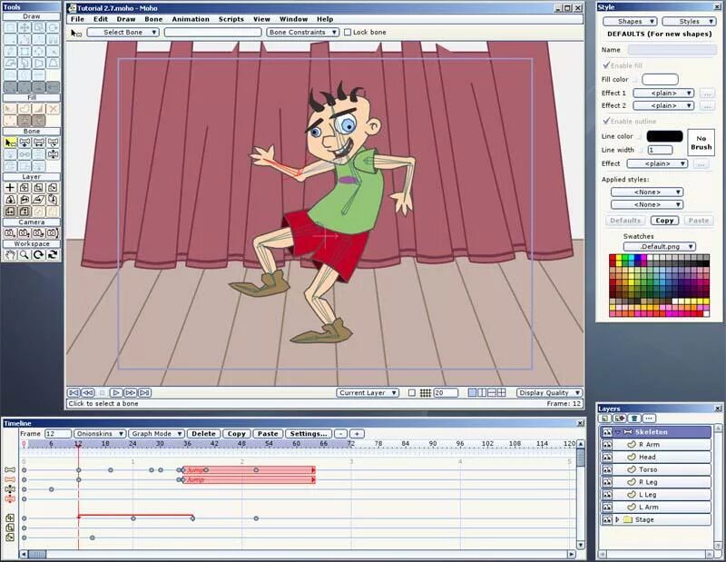Viewport: 726px width, 562px height.
Task: Hide the Head layer visibility
Action: [x=606, y=458]
